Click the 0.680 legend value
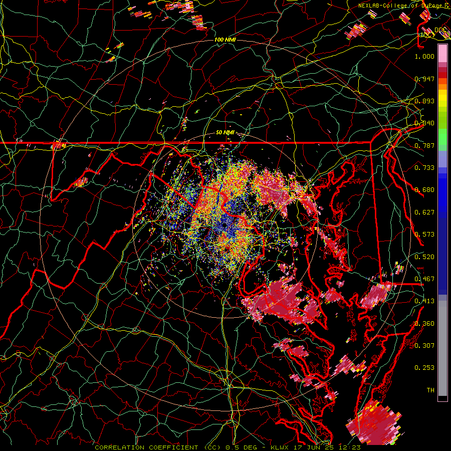Screen dimensions: 451x451 (424, 190)
